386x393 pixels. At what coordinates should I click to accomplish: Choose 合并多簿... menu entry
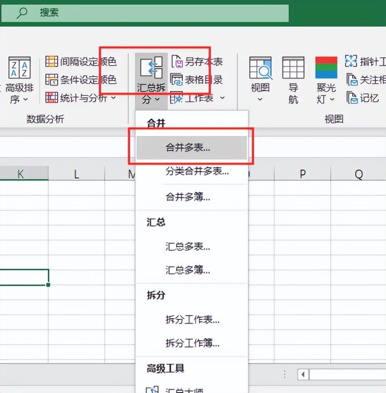(x=192, y=197)
